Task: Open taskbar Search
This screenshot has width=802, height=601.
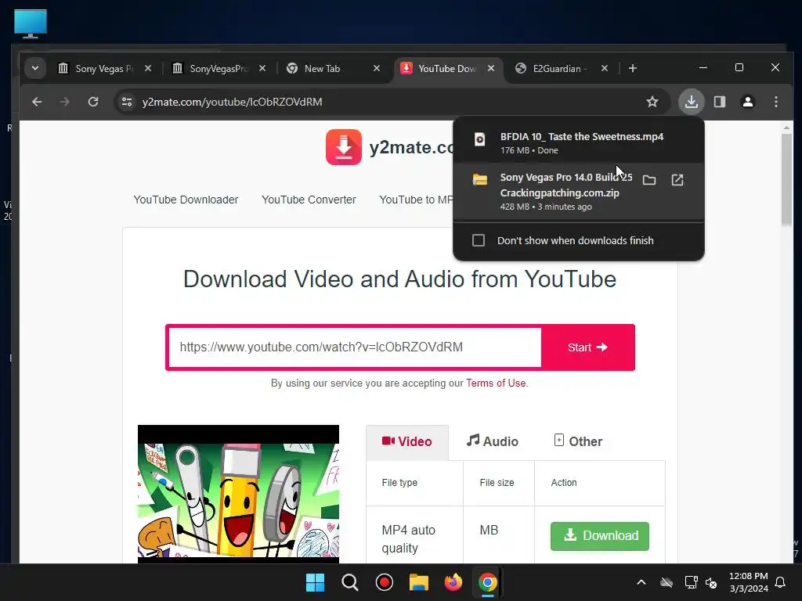Action: 350,582
